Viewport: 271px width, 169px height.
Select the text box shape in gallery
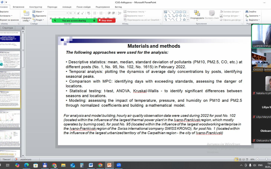[165, 12]
